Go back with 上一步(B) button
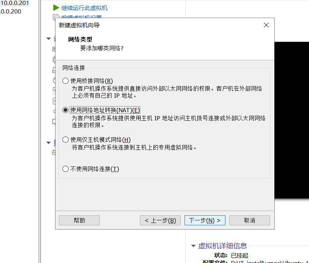This screenshot has height=263, width=309. tap(160, 220)
